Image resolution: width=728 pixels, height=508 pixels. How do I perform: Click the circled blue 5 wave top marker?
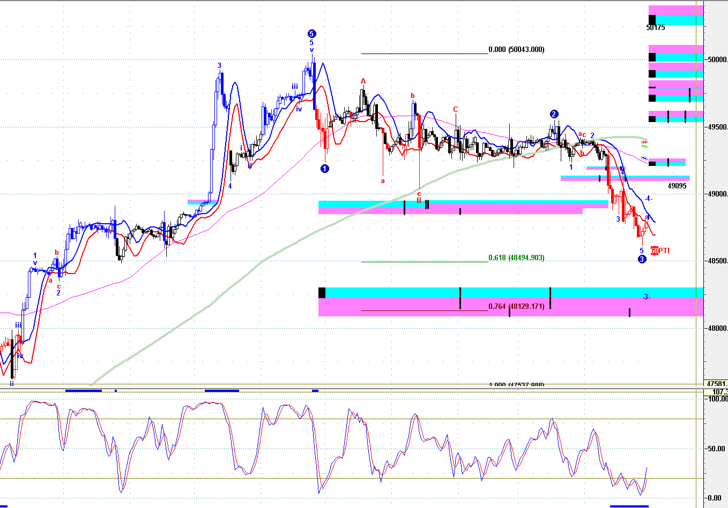point(311,34)
